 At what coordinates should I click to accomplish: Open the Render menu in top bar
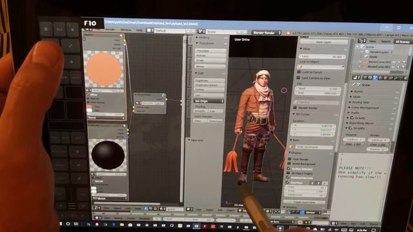110,30
